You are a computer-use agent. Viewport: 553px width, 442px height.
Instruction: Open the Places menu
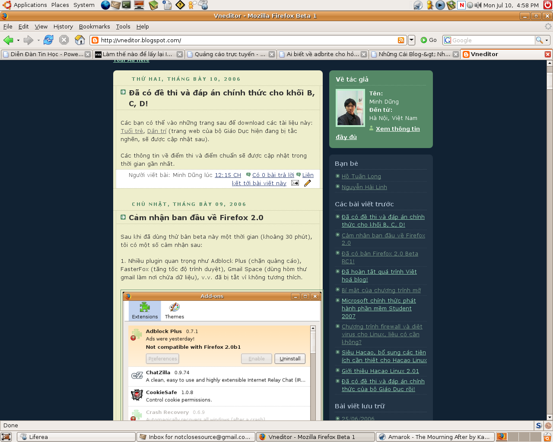click(x=60, y=5)
